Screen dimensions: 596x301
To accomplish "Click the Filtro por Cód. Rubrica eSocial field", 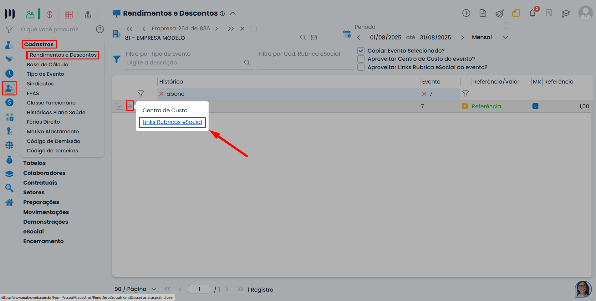I will point(306,63).
